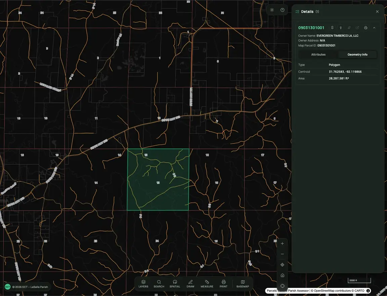Toggle the light/dark theme sun icon
Image resolution: width=387 pixels, height=296 pixels.
pos(272,10)
